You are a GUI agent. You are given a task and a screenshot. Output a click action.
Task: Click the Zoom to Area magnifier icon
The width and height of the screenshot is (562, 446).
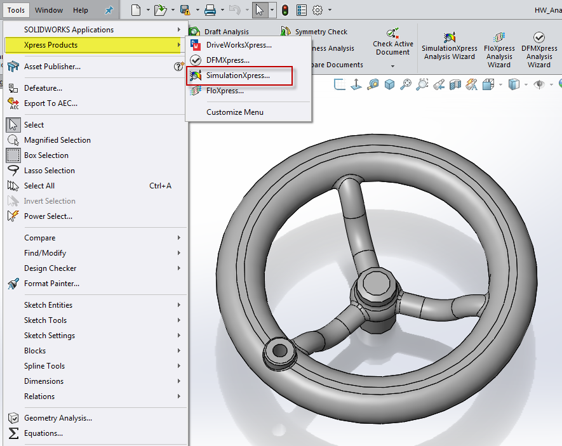pos(422,85)
